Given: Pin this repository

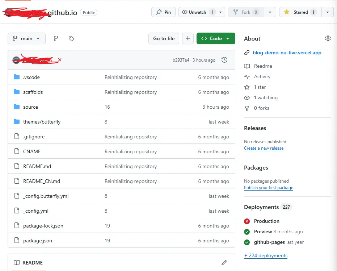Looking at the screenshot, I should [163, 12].
